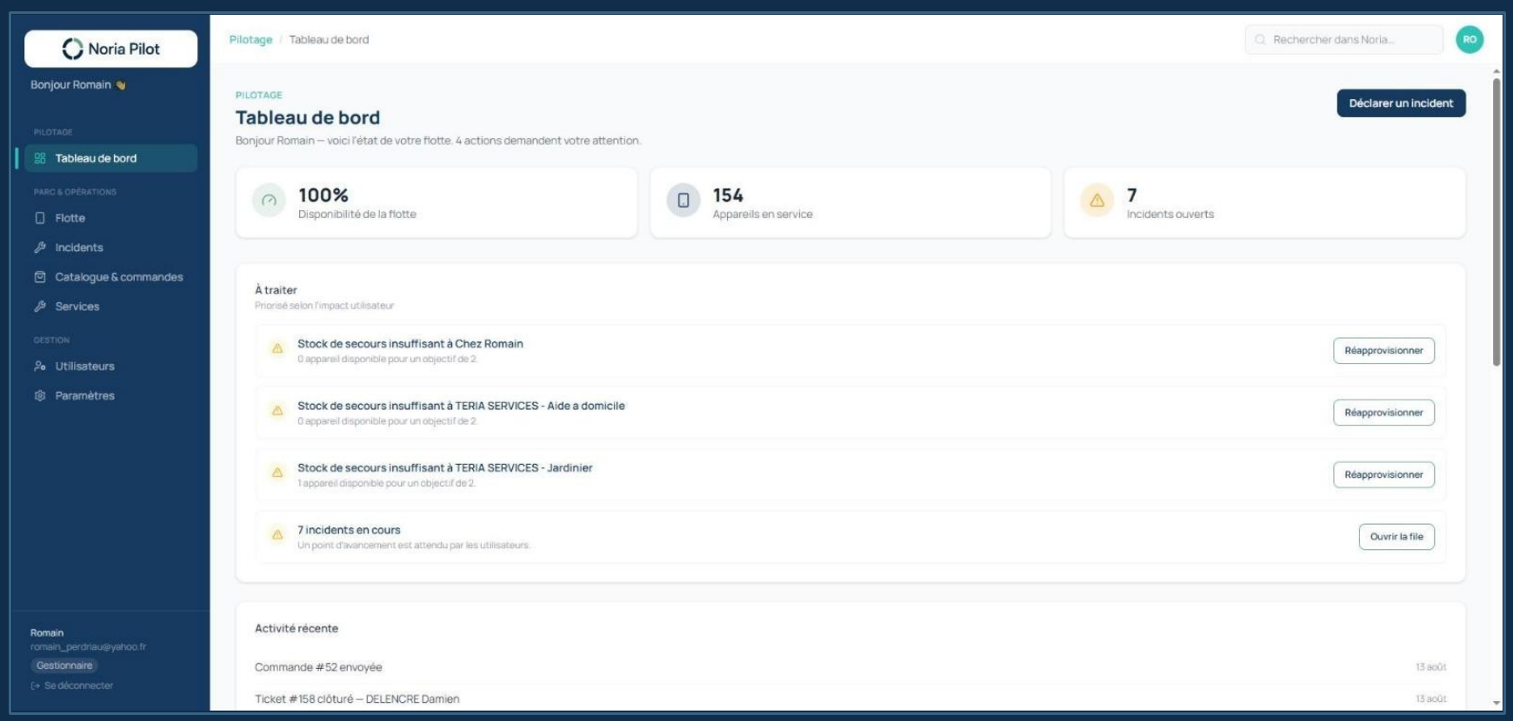Click Déclarer un incident button
The image size is (1513, 721).
click(x=1401, y=103)
